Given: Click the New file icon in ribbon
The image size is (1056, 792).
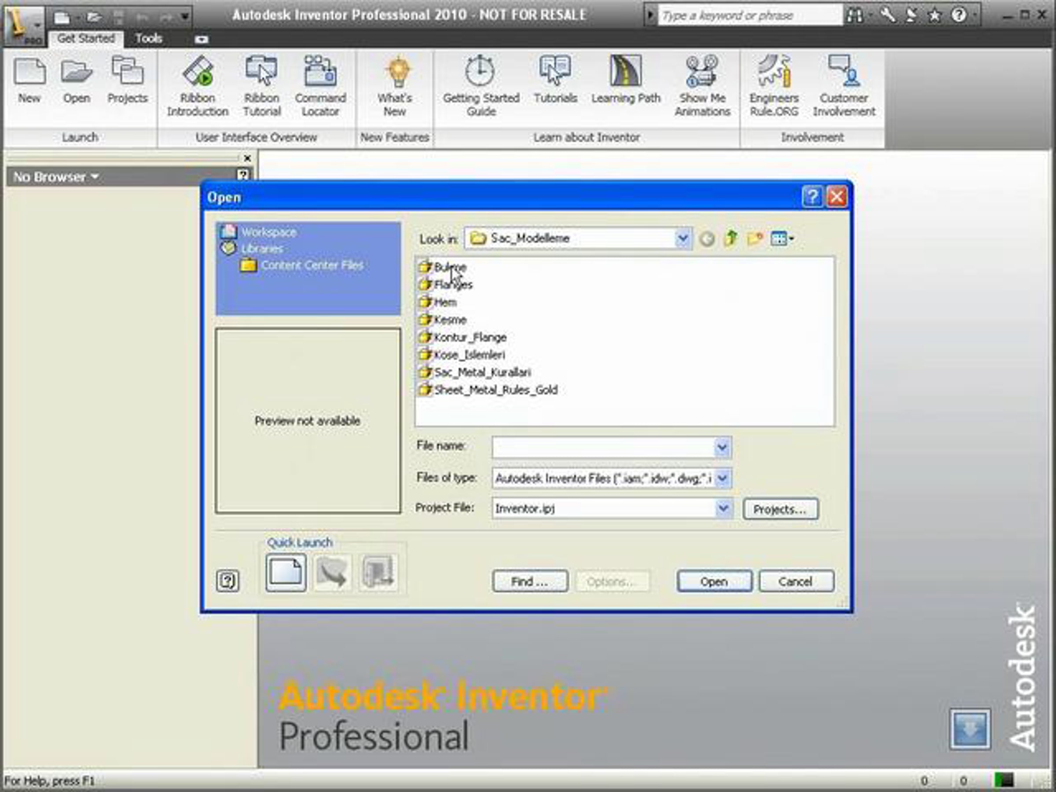Looking at the screenshot, I should click(29, 79).
